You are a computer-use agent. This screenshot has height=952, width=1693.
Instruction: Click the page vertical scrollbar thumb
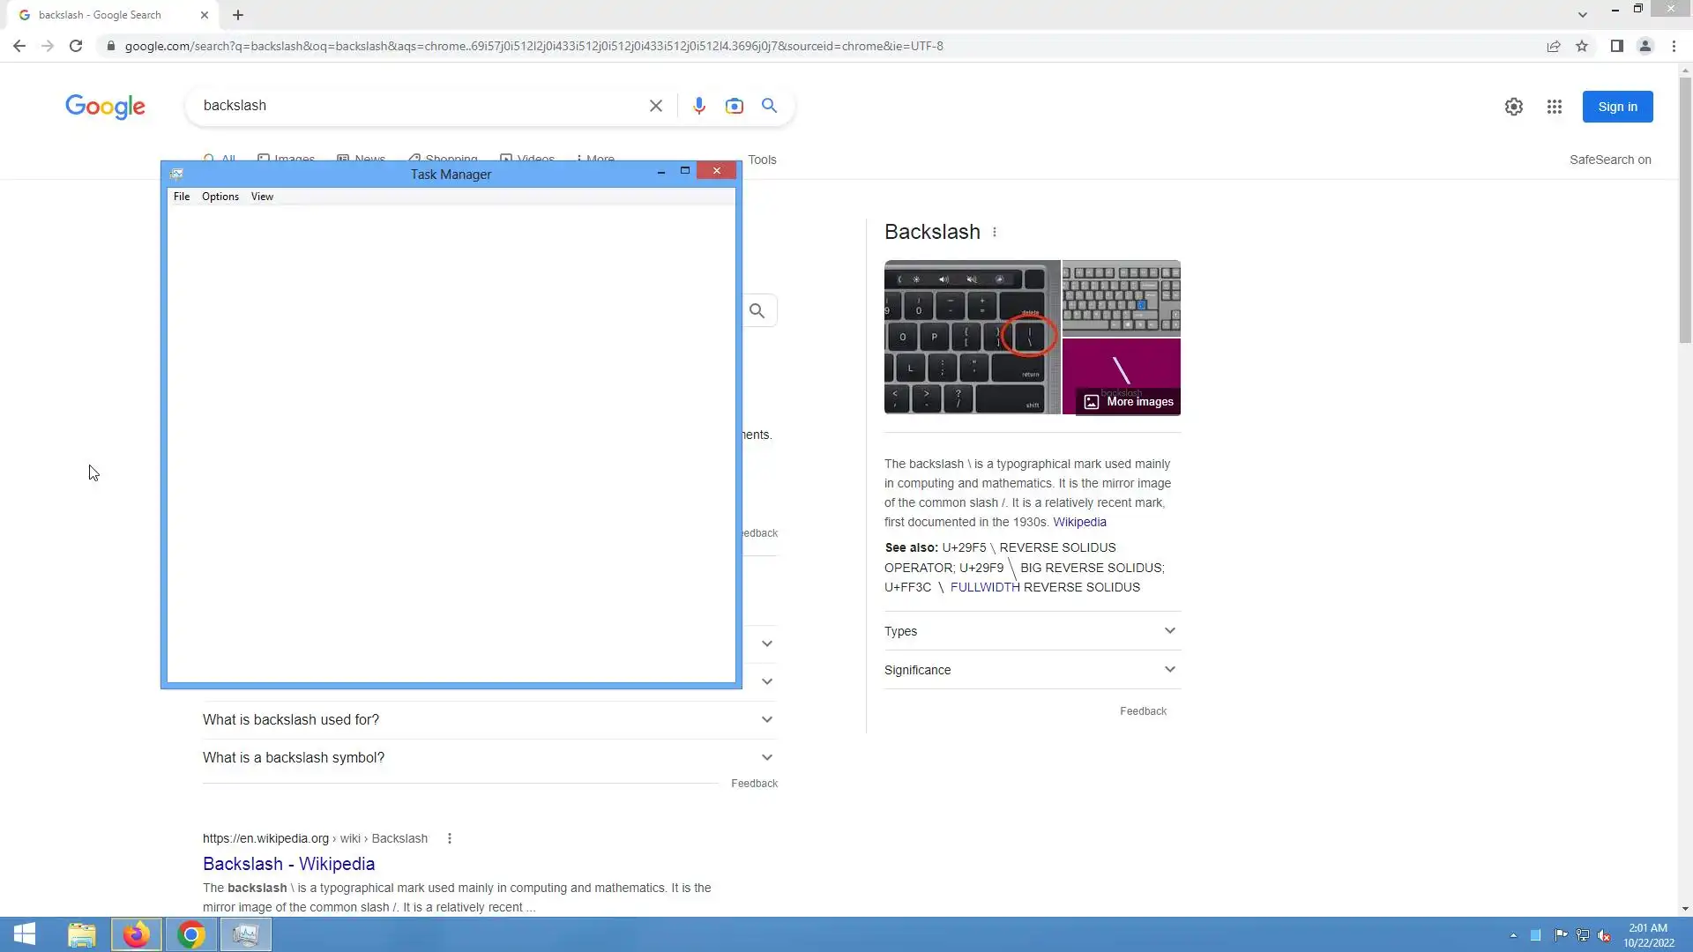(1685, 212)
